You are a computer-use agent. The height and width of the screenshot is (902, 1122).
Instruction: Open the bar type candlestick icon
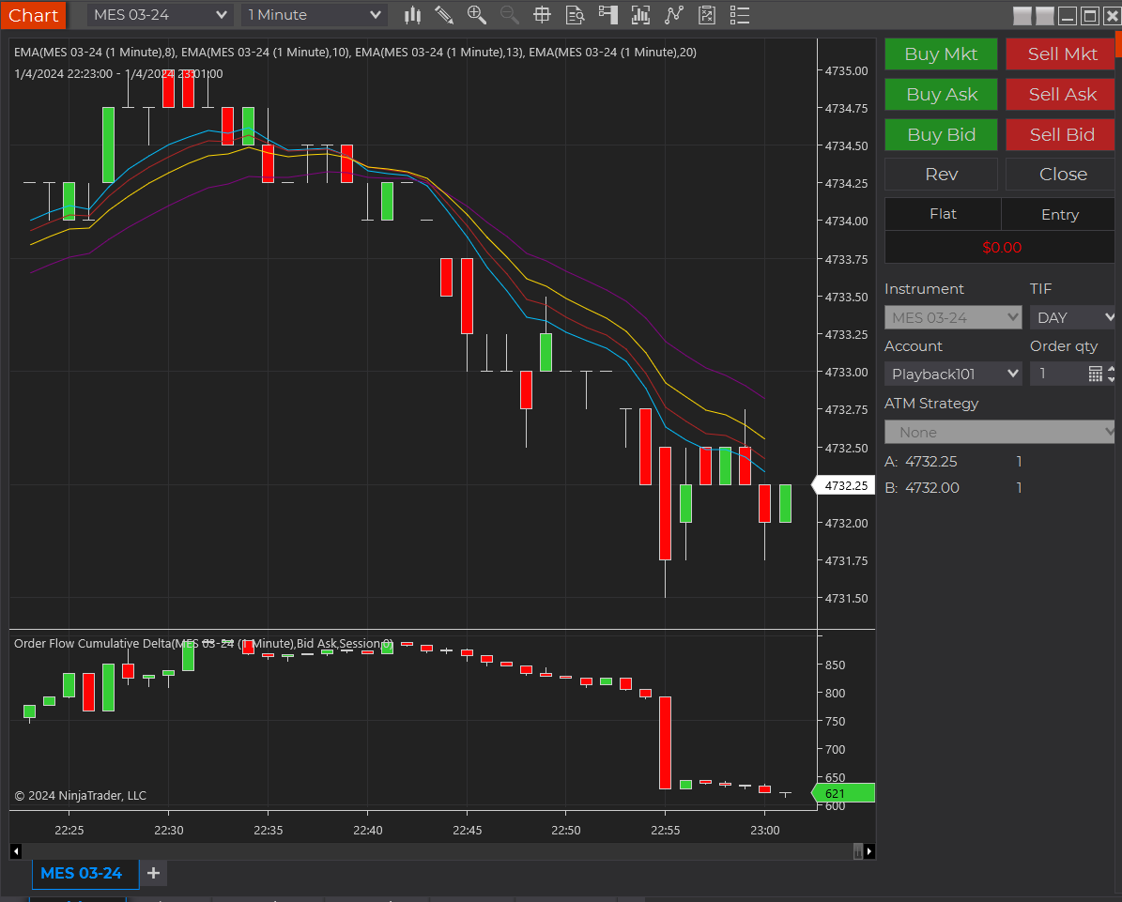click(413, 15)
